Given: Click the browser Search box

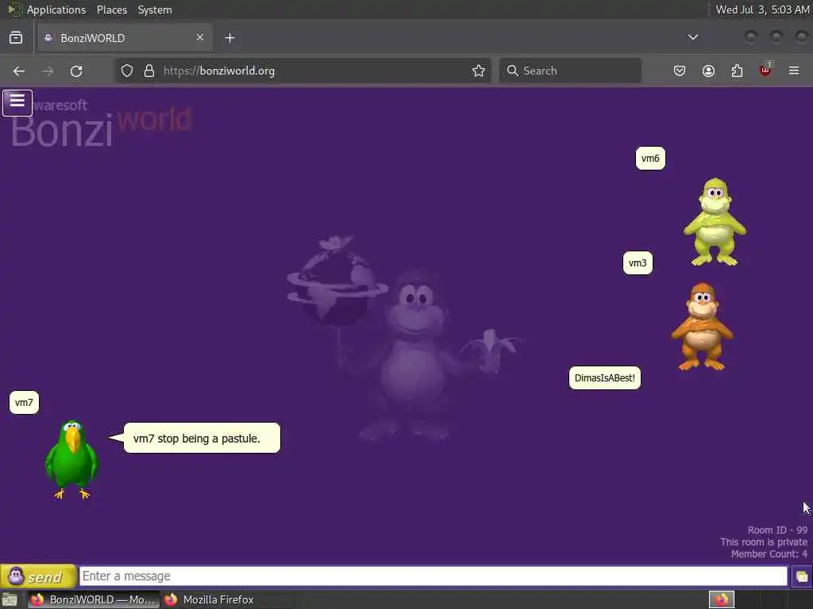Looking at the screenshot, I should [570, 71].
